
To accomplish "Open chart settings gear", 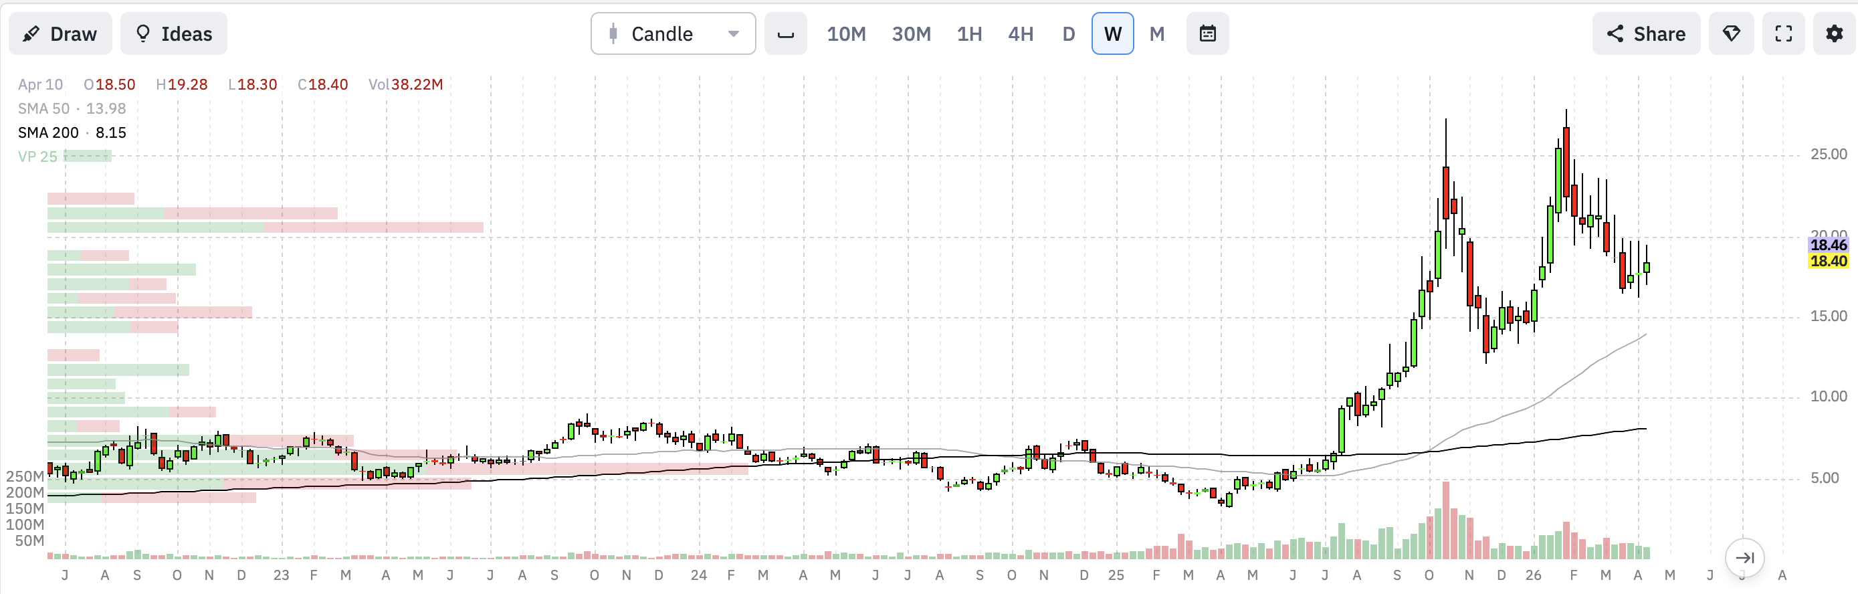I will point(1834,34).
